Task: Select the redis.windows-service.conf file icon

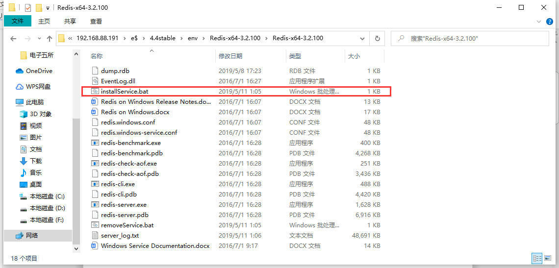Action: point(95,133)
